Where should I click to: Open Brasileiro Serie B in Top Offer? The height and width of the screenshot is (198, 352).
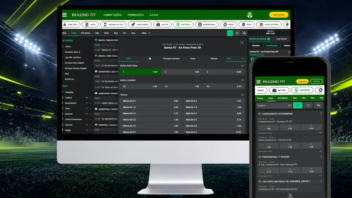pos(72,52)
